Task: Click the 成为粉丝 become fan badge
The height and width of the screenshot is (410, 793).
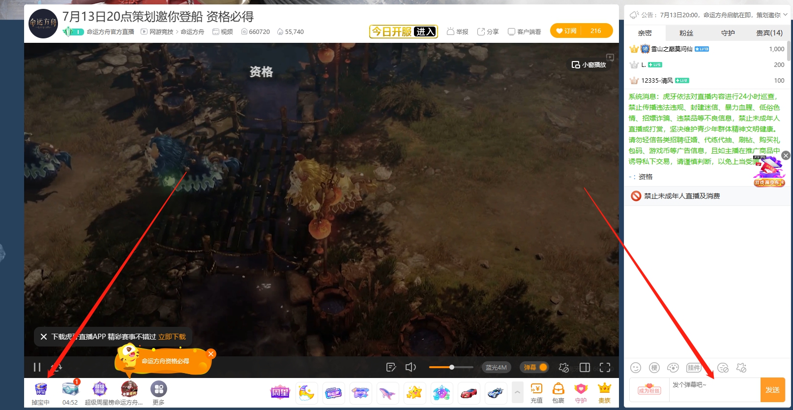Action: 649,390
